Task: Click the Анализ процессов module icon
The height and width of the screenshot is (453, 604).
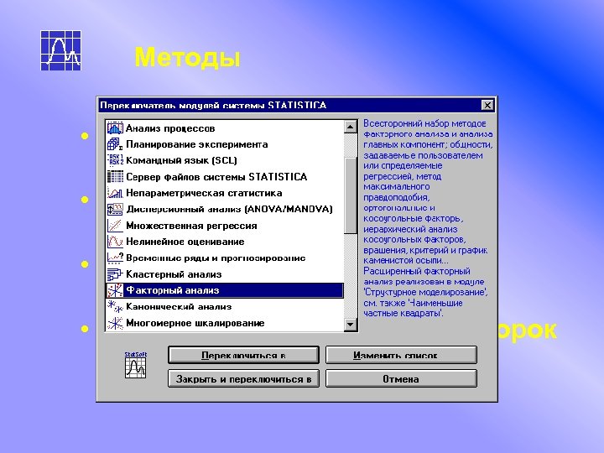Action: tap(115, 128)
